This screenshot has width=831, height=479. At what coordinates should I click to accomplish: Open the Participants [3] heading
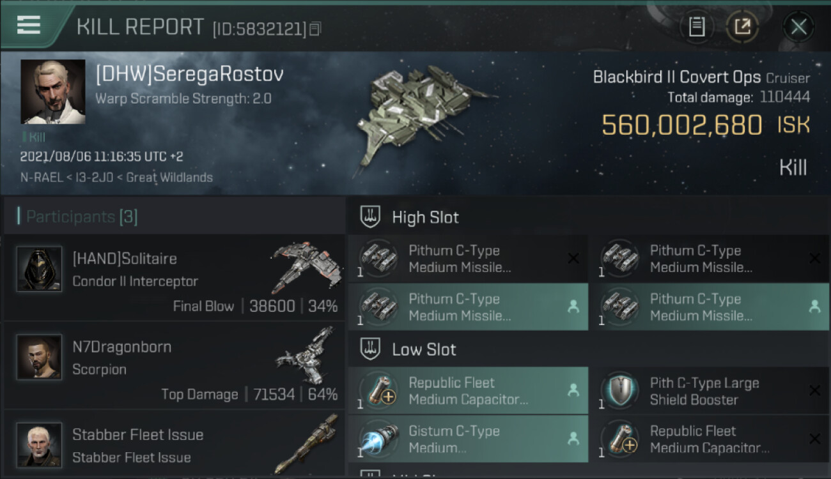pyautogui.click(x=82, y=217)
